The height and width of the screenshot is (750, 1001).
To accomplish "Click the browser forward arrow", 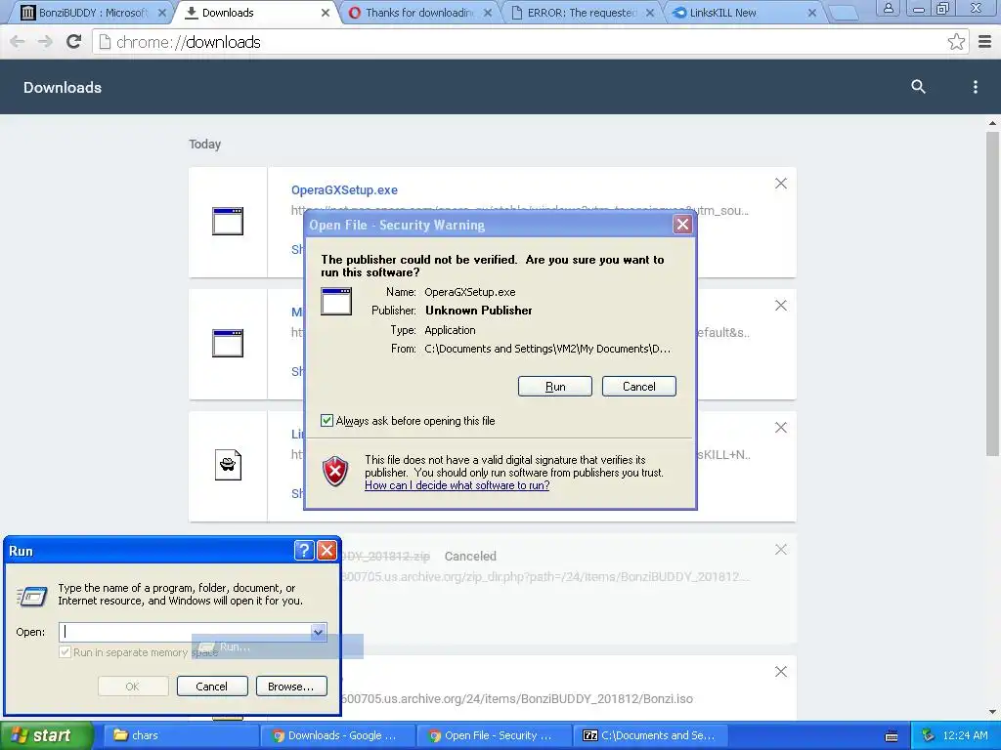I will [45, 42].
